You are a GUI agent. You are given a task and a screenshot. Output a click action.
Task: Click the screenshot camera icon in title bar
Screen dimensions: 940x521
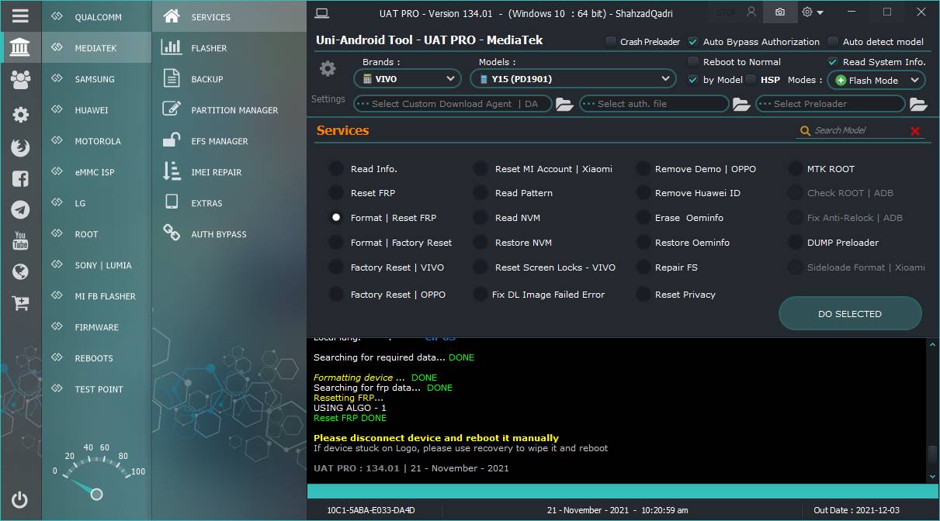click(x=780, y=12)
